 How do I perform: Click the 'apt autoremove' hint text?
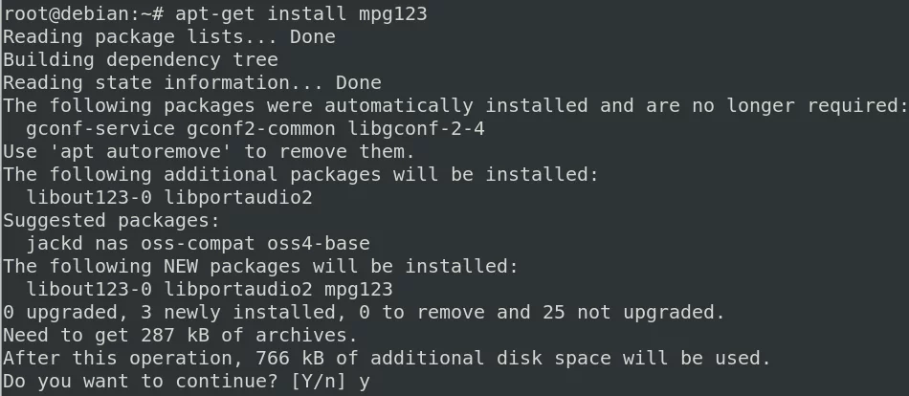(x=141, y=152)
